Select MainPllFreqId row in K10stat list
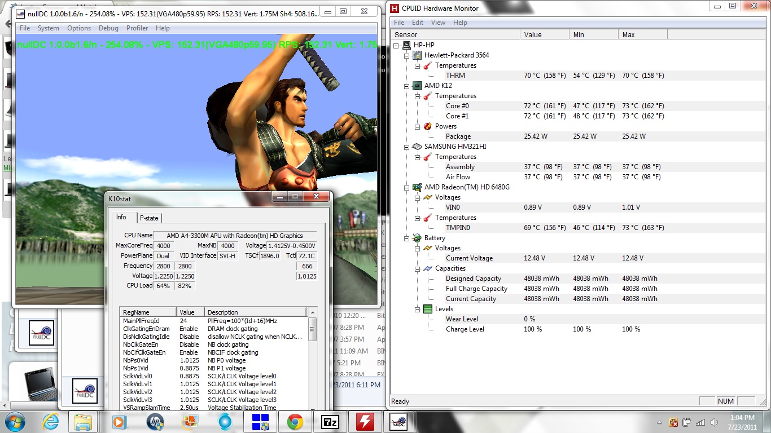 pyautogui.click(x=214, y=321)
